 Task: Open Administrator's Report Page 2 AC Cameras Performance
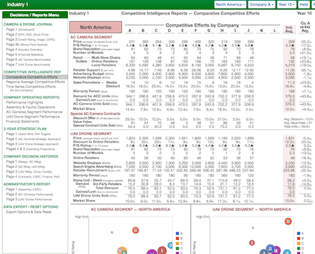pyautogui.click(x=29, y=195)
